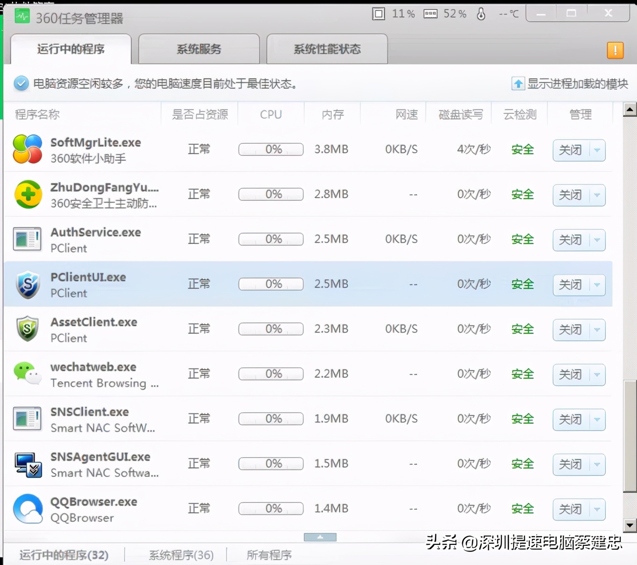Click the WeChat icon beside wechatweb.exe

27,374
